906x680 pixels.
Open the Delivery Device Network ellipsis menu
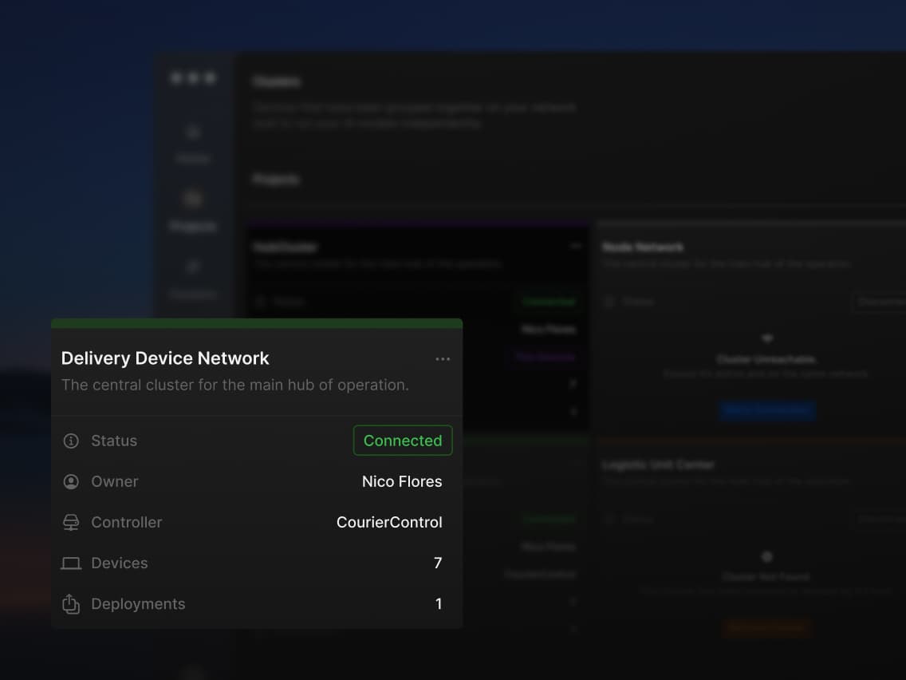pyautogui.click(x=443, y=358)
